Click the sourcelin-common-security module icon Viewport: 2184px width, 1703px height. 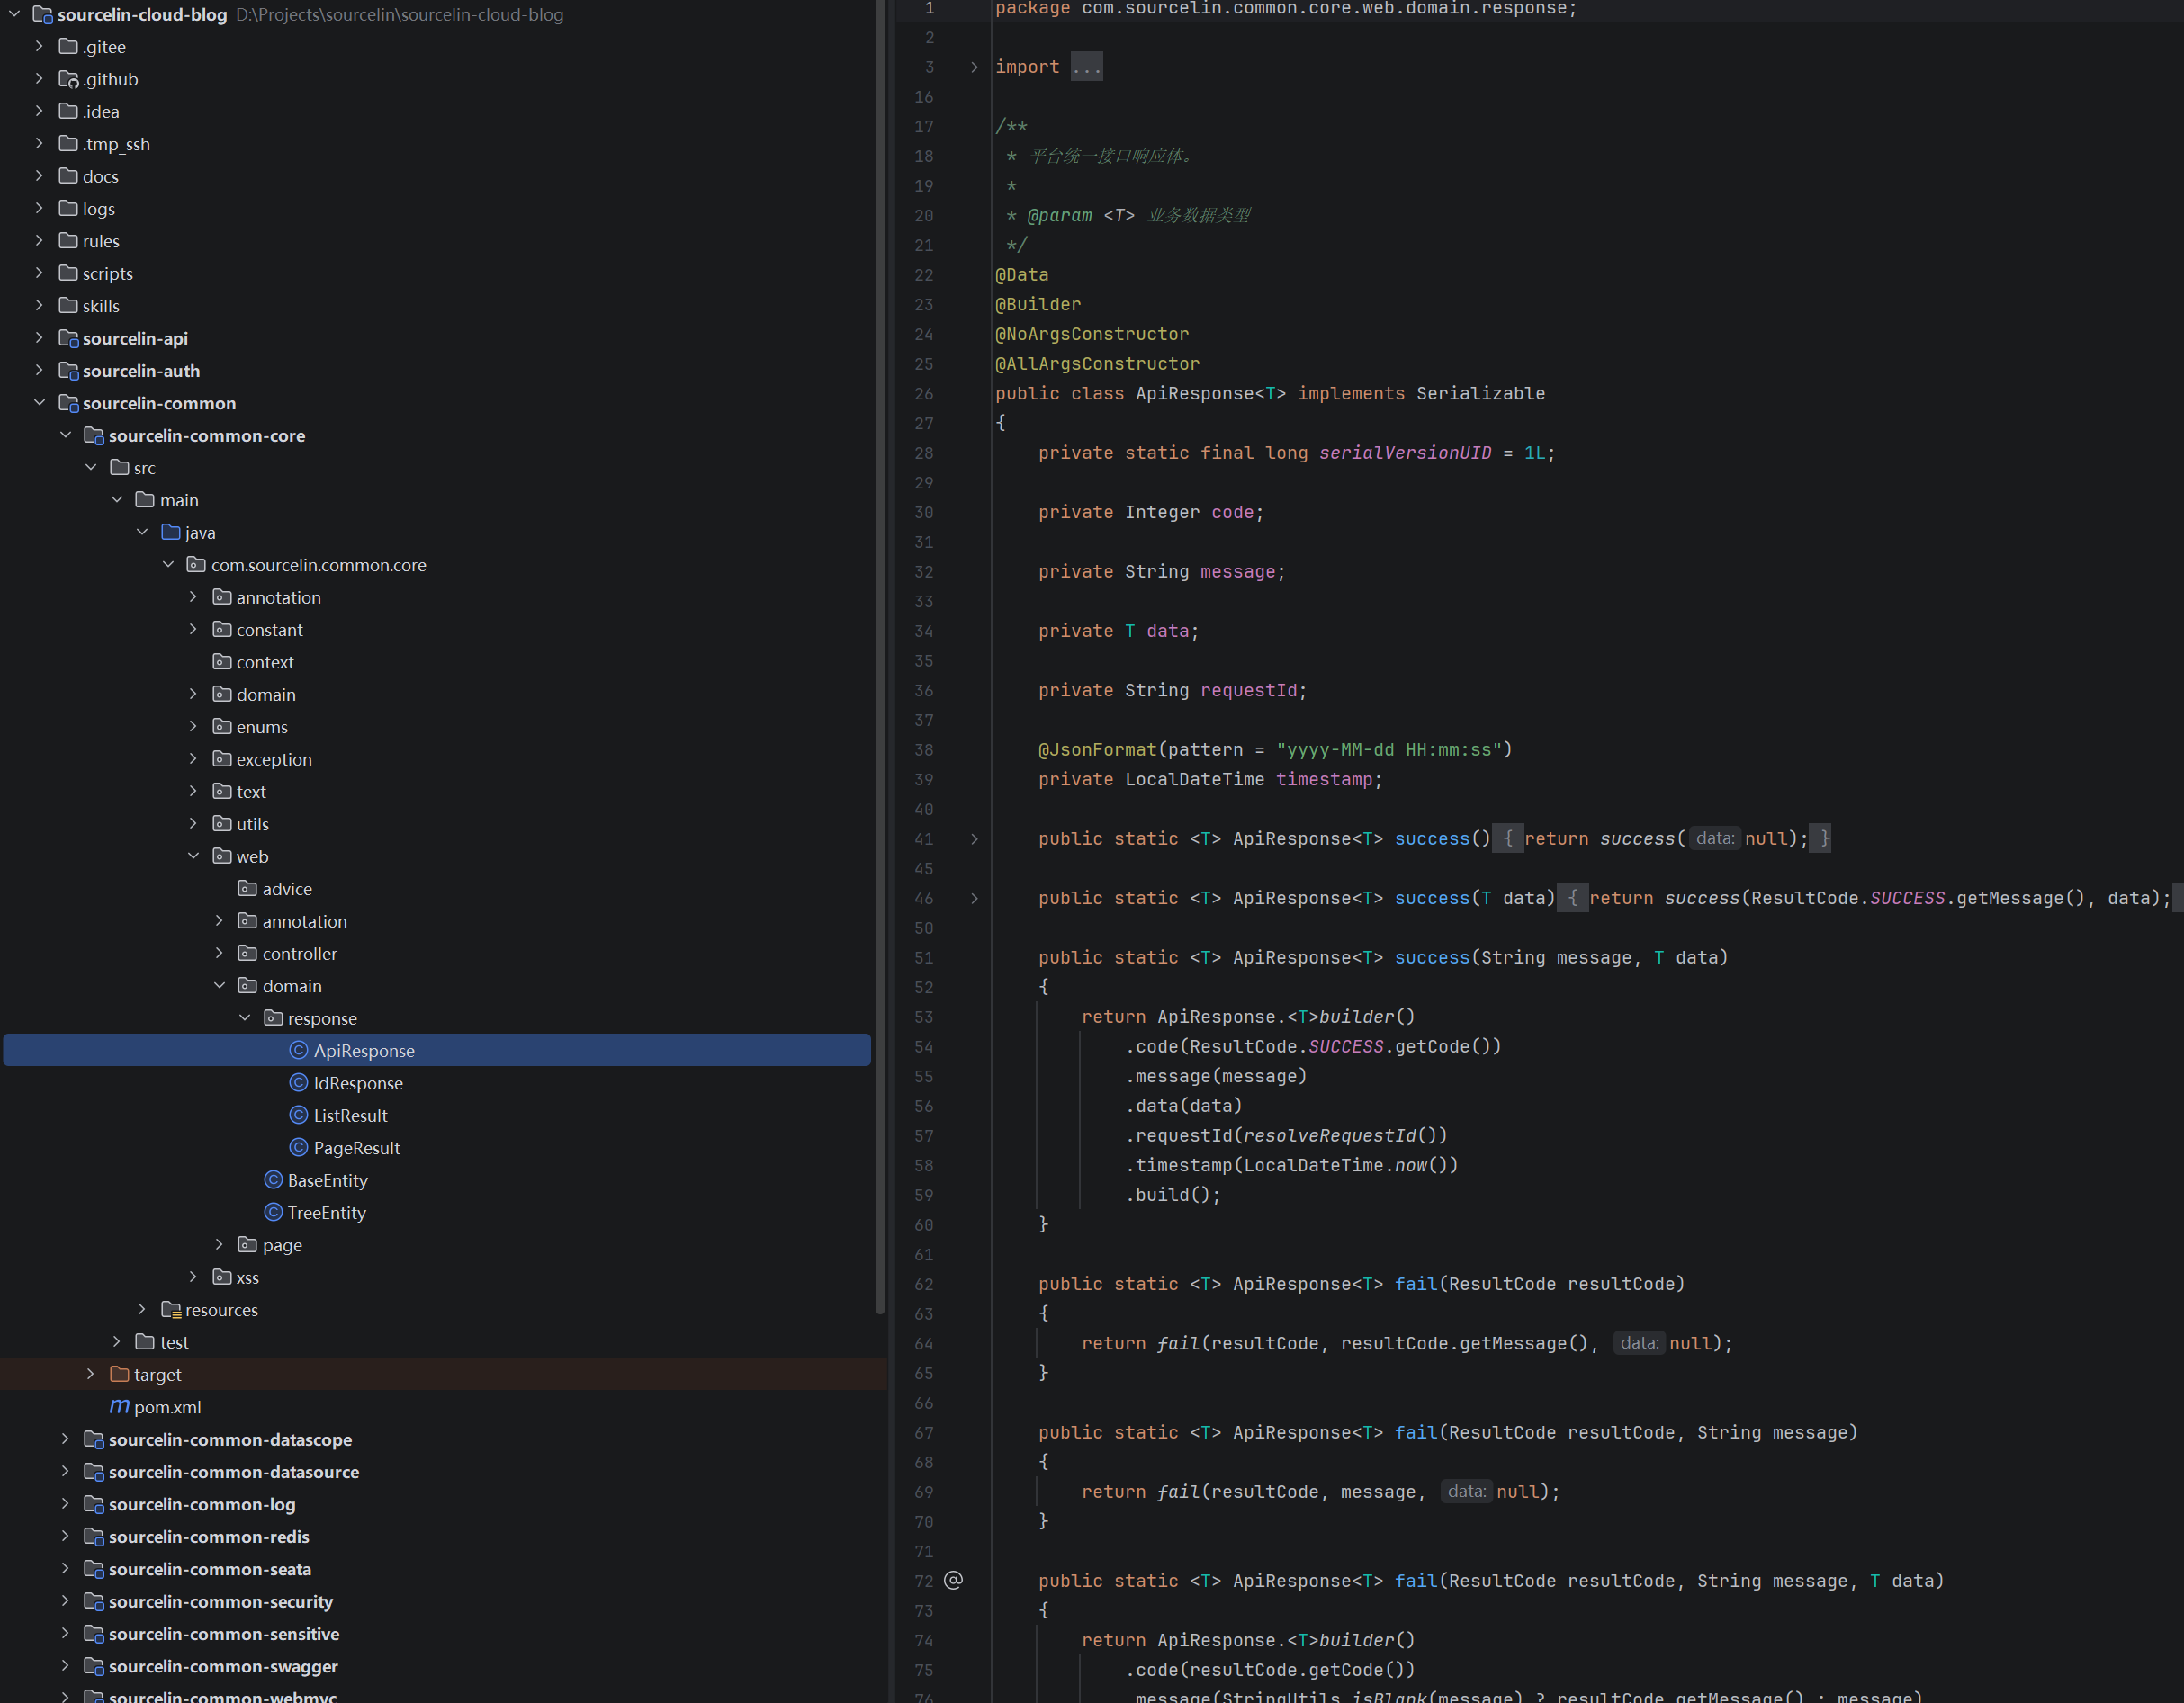(94, 1601)
